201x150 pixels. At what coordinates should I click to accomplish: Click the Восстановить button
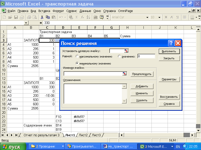(x=169, y=97)
